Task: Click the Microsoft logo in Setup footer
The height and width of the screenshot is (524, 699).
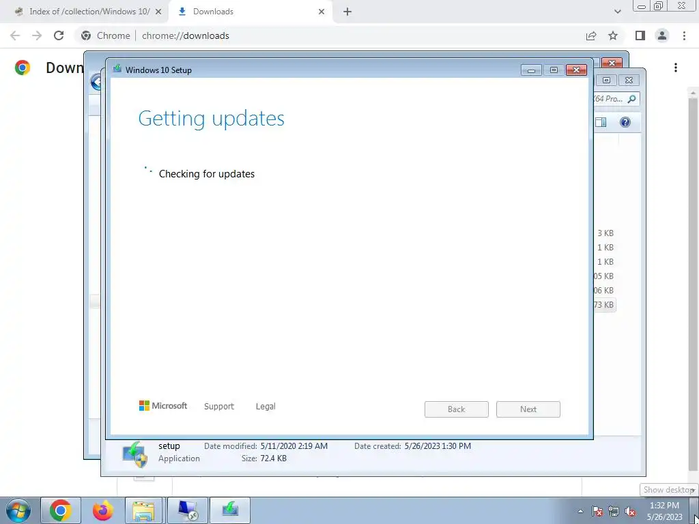Action: click(x=163, y=405)
